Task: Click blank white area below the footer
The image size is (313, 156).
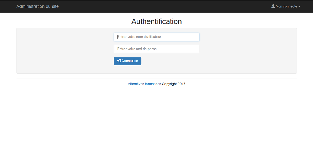Action: pyautogui.click(x=156, y=121)
